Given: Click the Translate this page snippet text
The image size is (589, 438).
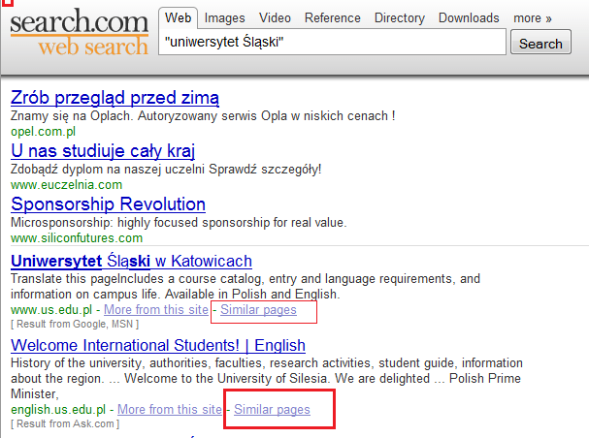Looking at the screenshot, I should click(245, 287).
